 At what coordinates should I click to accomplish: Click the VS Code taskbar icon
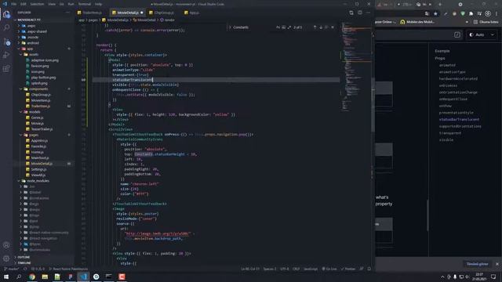(83, 277)
